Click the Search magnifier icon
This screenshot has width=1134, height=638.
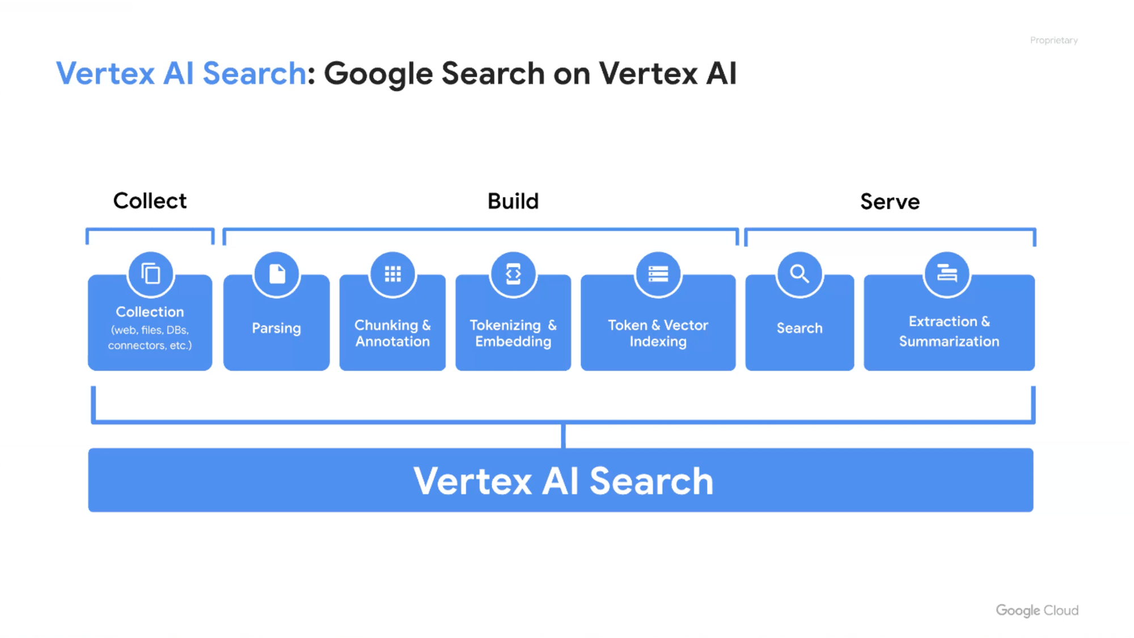coord(799,273)
